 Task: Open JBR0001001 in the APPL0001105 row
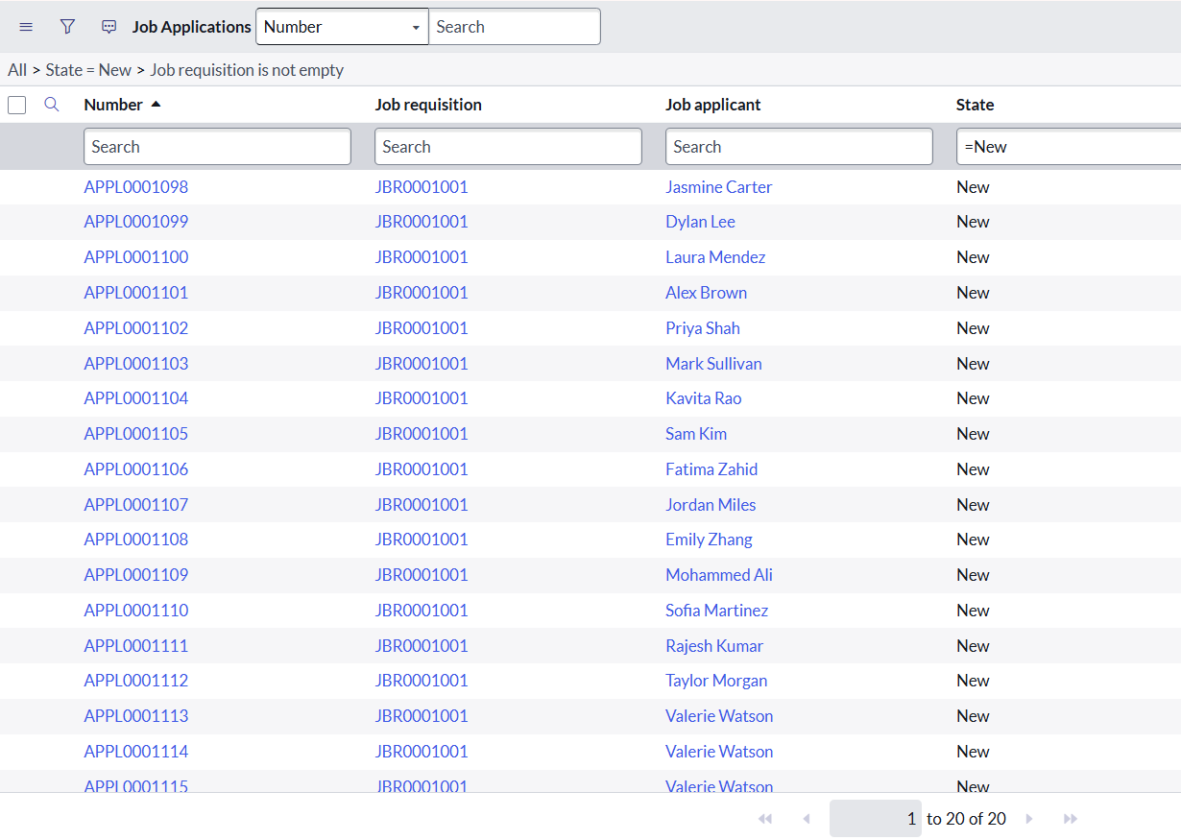tap(422, 434)
